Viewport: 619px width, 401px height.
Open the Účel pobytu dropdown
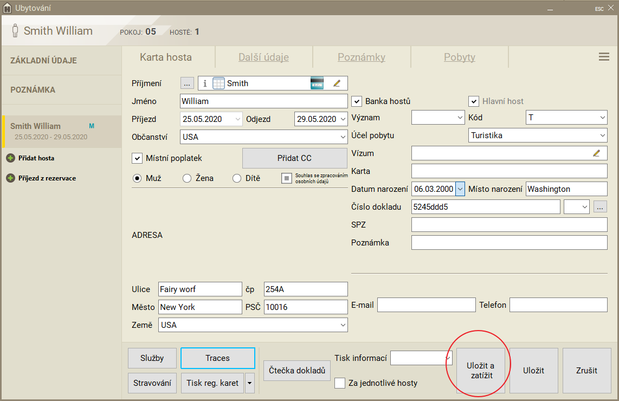602,135
